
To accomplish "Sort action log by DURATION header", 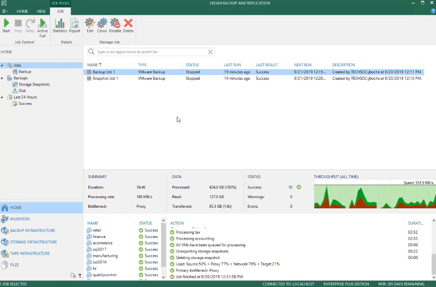I will click(x=416, y=223).
